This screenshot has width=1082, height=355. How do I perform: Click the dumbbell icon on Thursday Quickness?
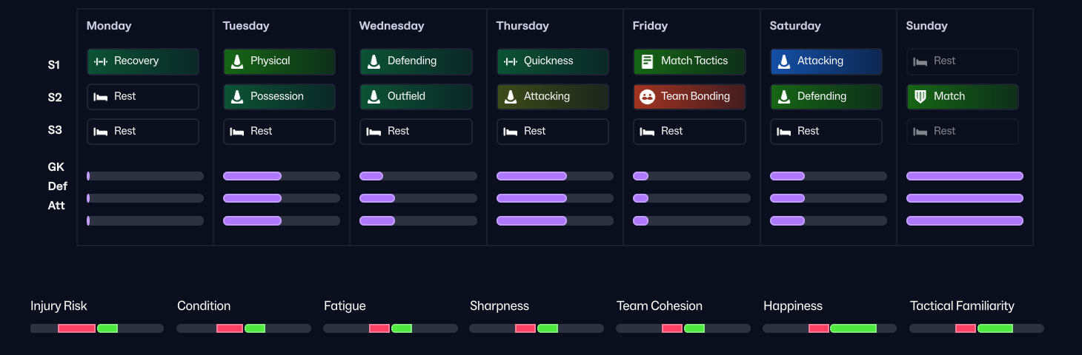(x=511, y=61)
